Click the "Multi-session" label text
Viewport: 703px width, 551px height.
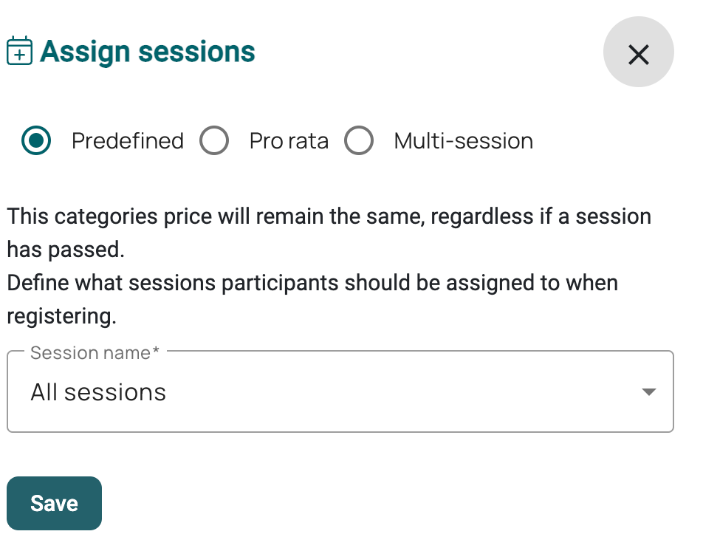[x=463, y=140]
